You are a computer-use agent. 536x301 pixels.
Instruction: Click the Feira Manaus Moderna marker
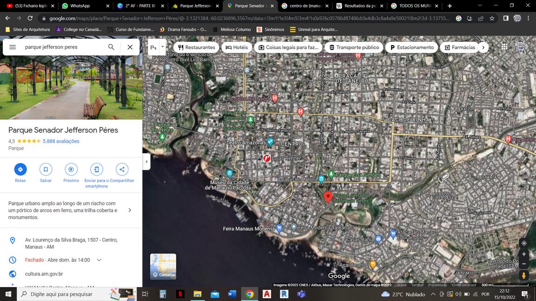pyautogui.click(x=279, y=228)
